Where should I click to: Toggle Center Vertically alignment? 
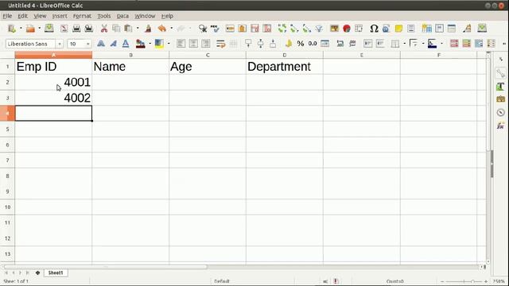(x=261, y=44)
